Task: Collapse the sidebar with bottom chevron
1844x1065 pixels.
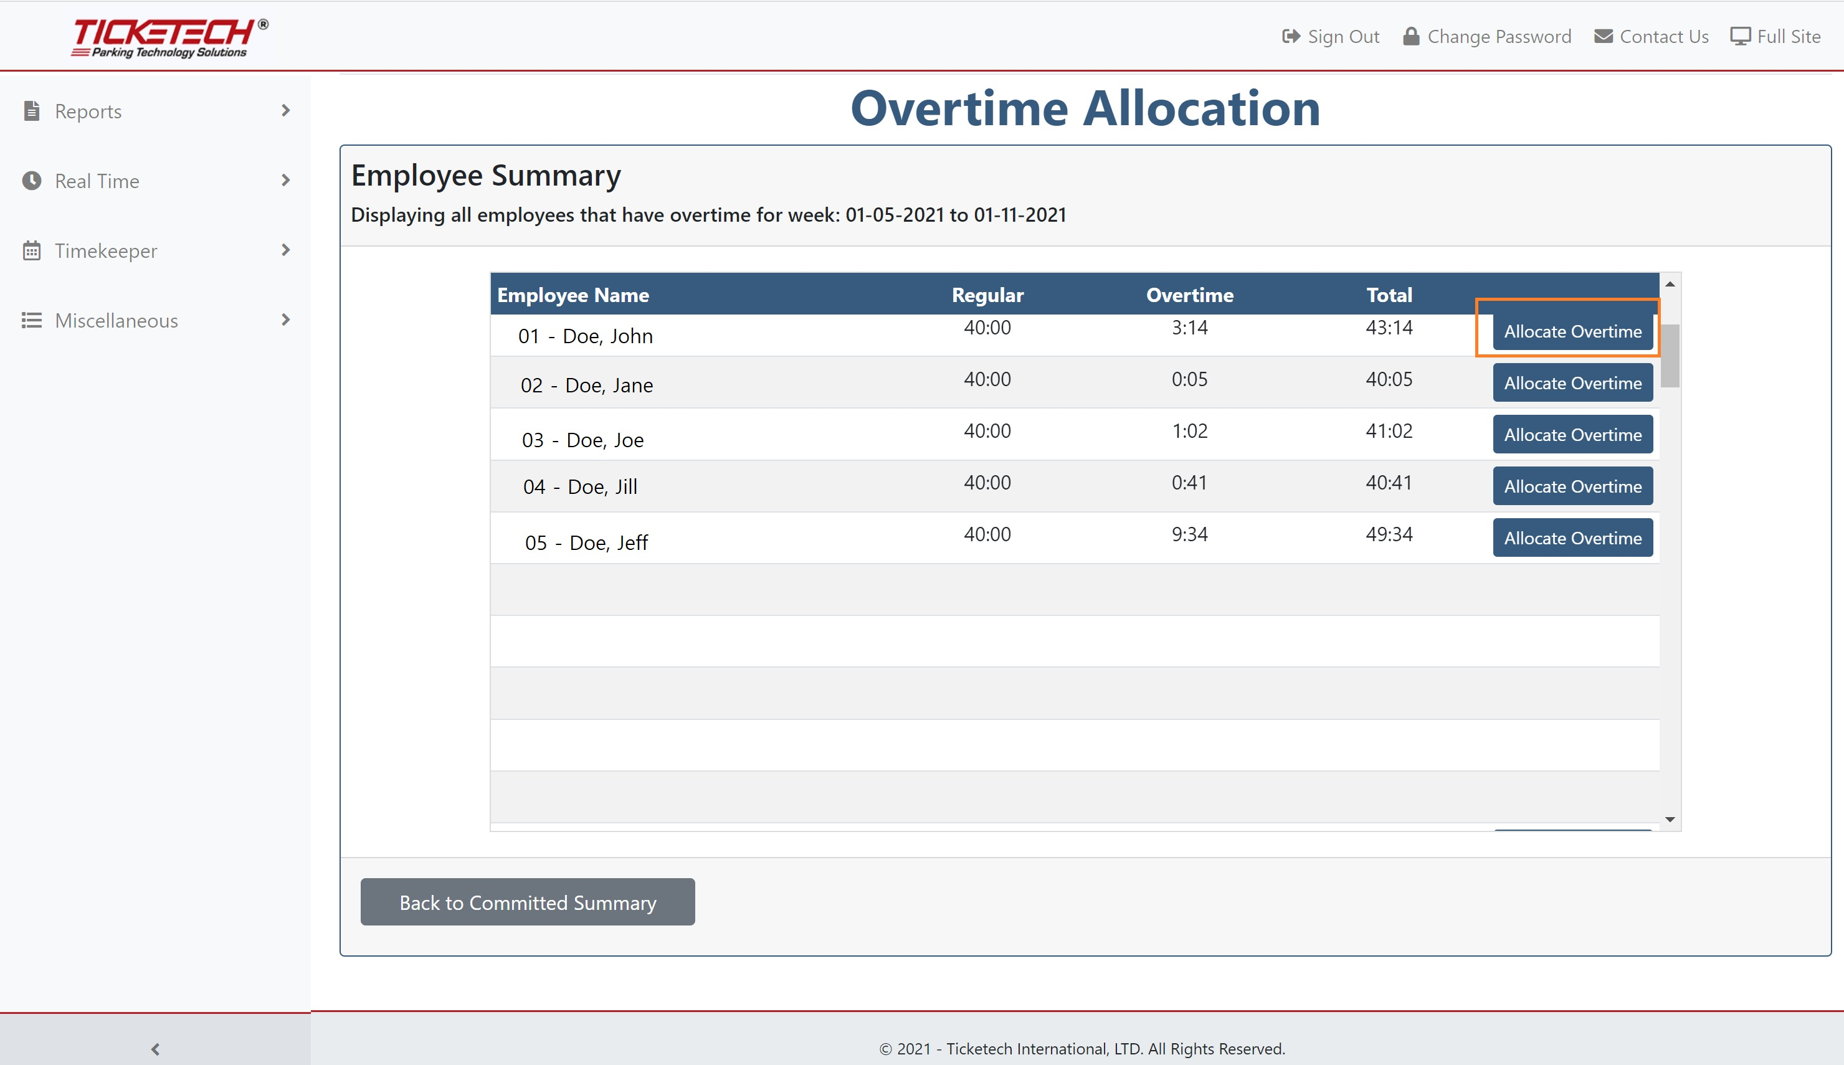Action: tap(155, 1049)
